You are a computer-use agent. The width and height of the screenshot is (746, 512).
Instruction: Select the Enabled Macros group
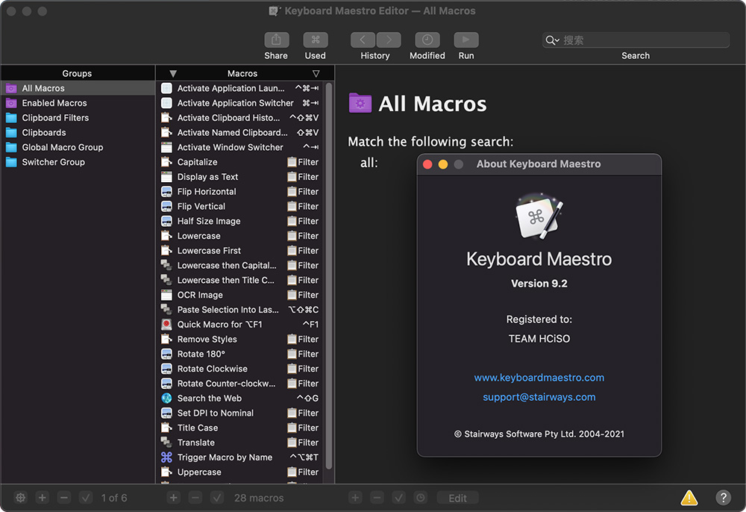(x=78, y=103)
